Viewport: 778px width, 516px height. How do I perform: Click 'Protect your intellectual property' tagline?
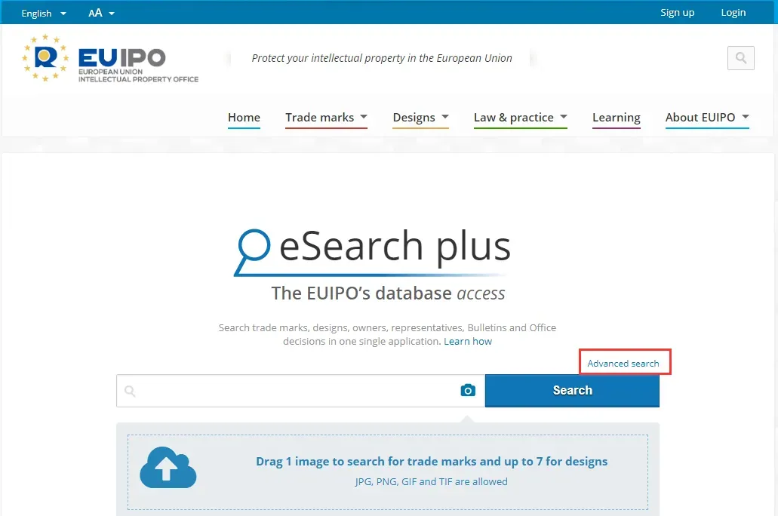(382, 58)
